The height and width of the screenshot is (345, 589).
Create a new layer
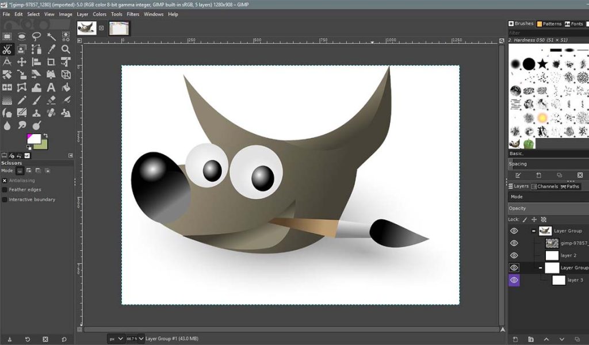point(515,339)
